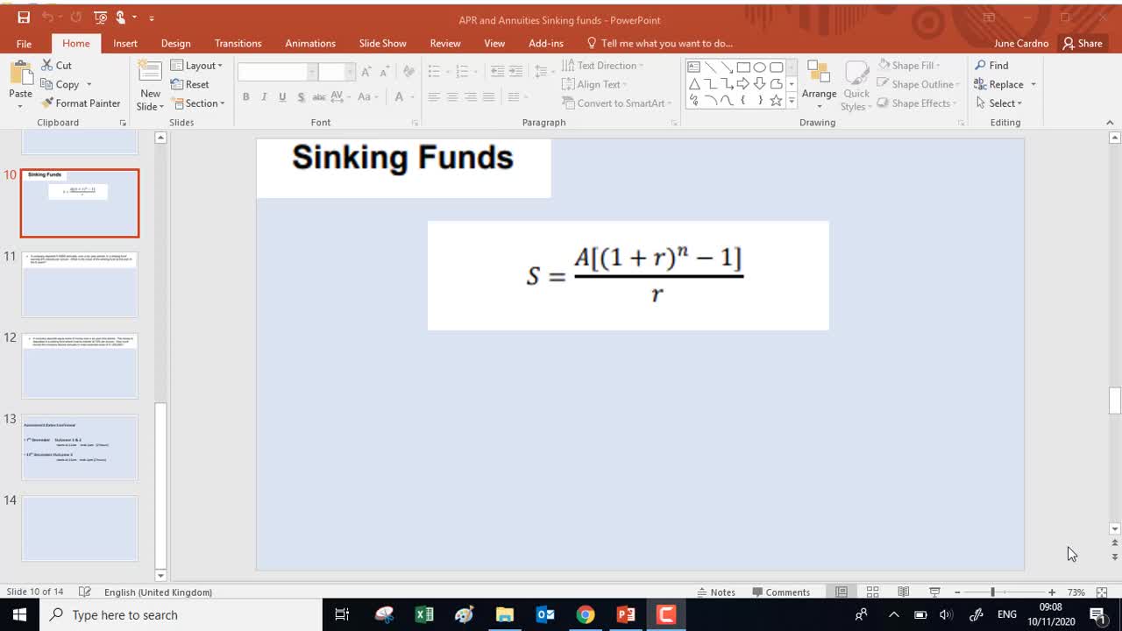
Task: Click the zoom slider in status bar
Action: point(993,592)
